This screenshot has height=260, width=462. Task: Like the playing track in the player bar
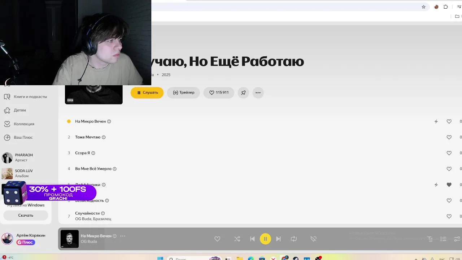pos(217,239)
